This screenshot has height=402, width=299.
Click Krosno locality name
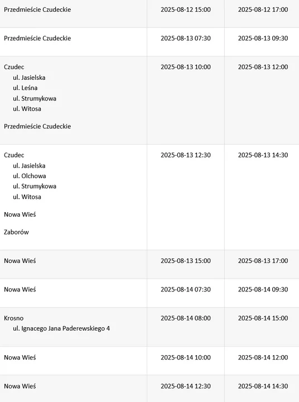coord(13,318)
